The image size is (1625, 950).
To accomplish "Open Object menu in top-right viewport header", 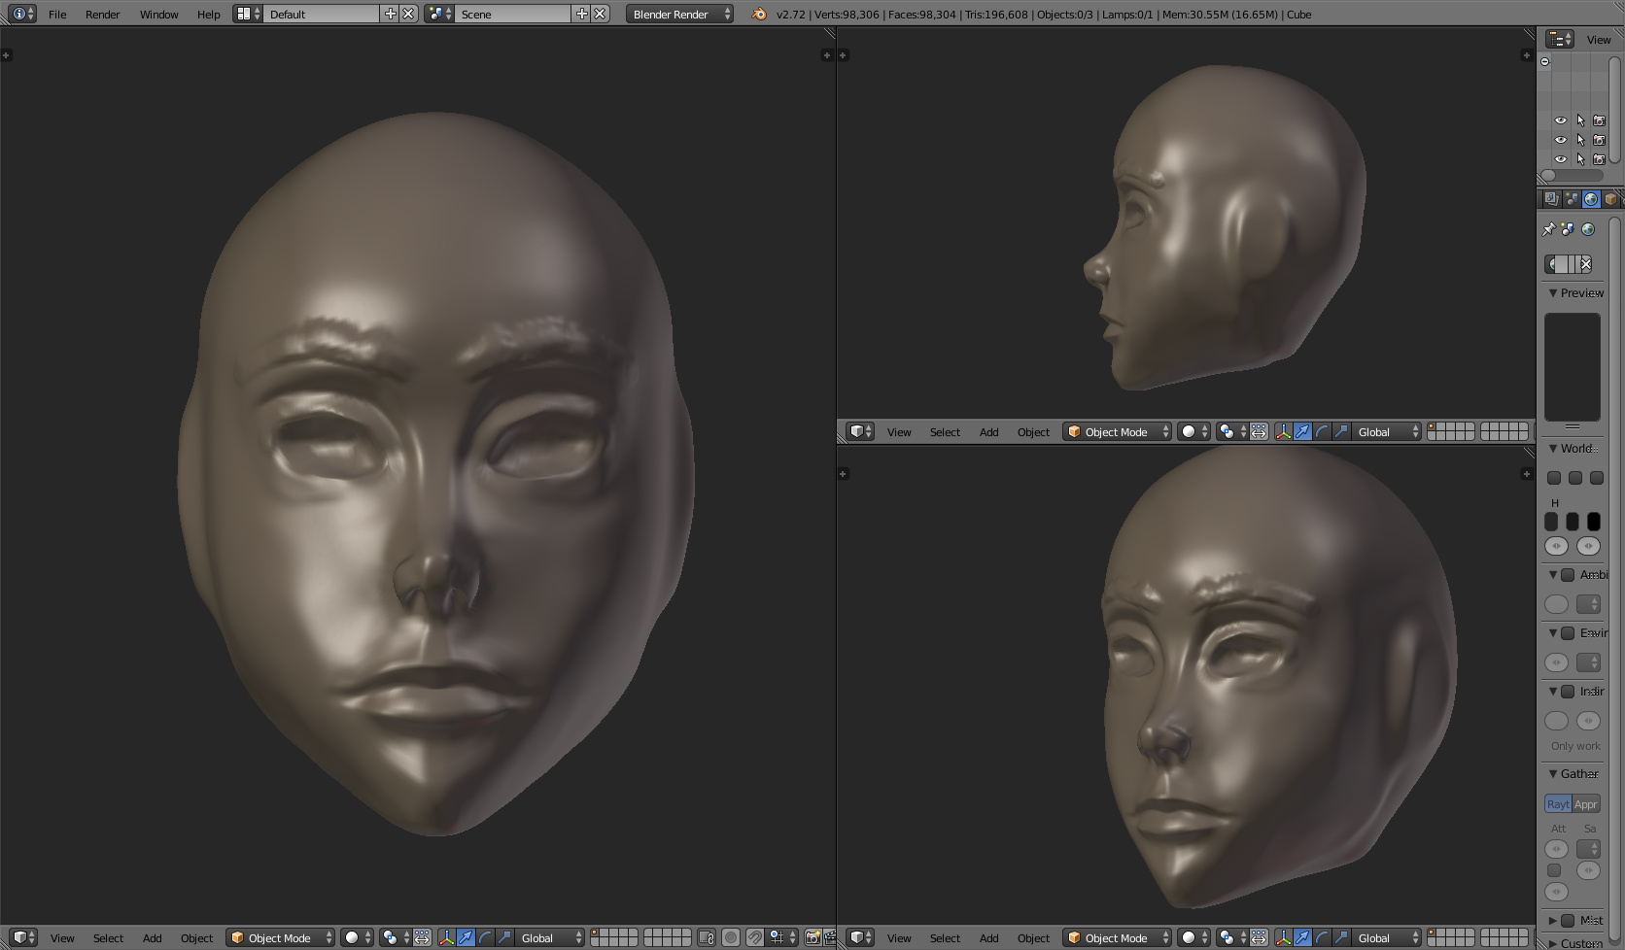I will 1033,431.
